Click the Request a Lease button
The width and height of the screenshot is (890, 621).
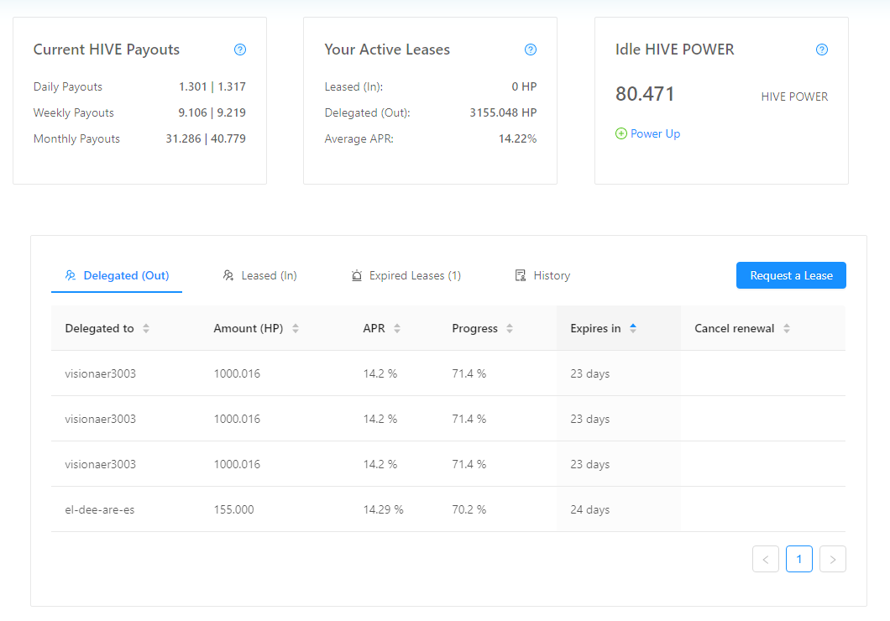[x=791, y=275]
